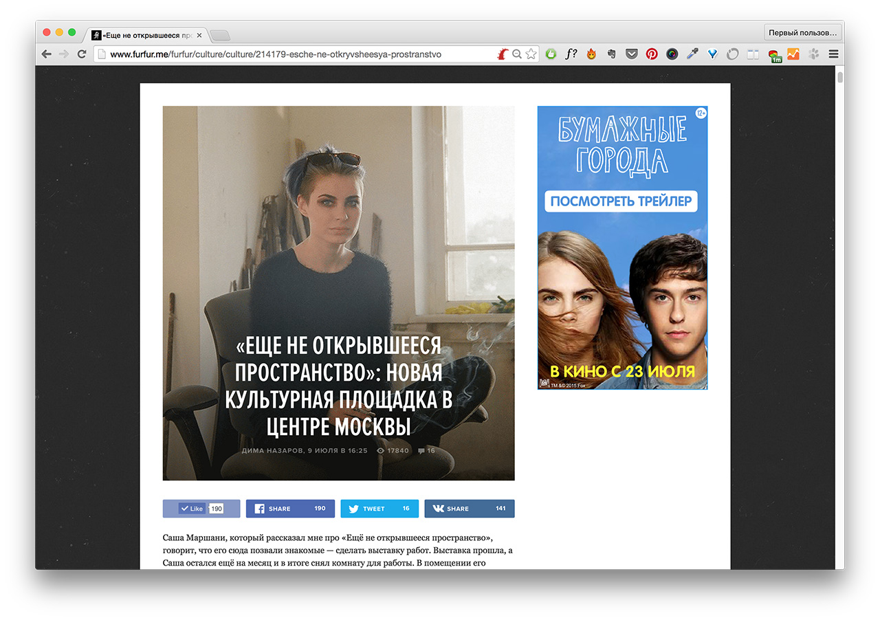The width and height of the screenshot is (880, 620).
Task: Activate the eyedropper color picker extension
Action: tap(692, 54)
